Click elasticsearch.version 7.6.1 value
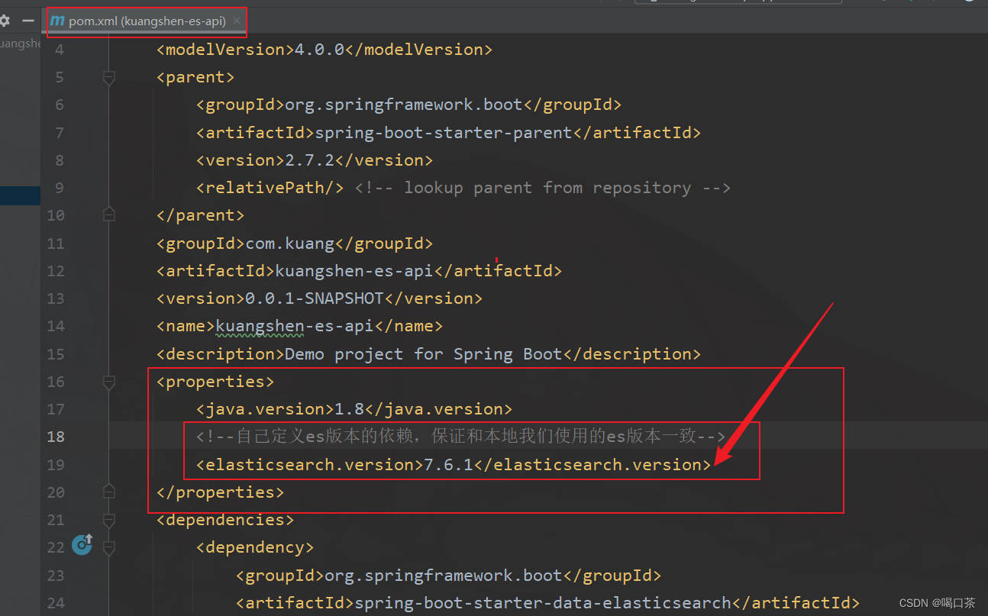The image size is (988, 616). pyautogui.click(x=448, y=465)
